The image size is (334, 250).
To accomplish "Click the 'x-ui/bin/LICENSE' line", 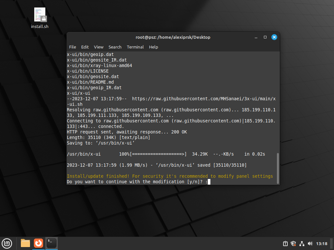I will click(88, 71).
